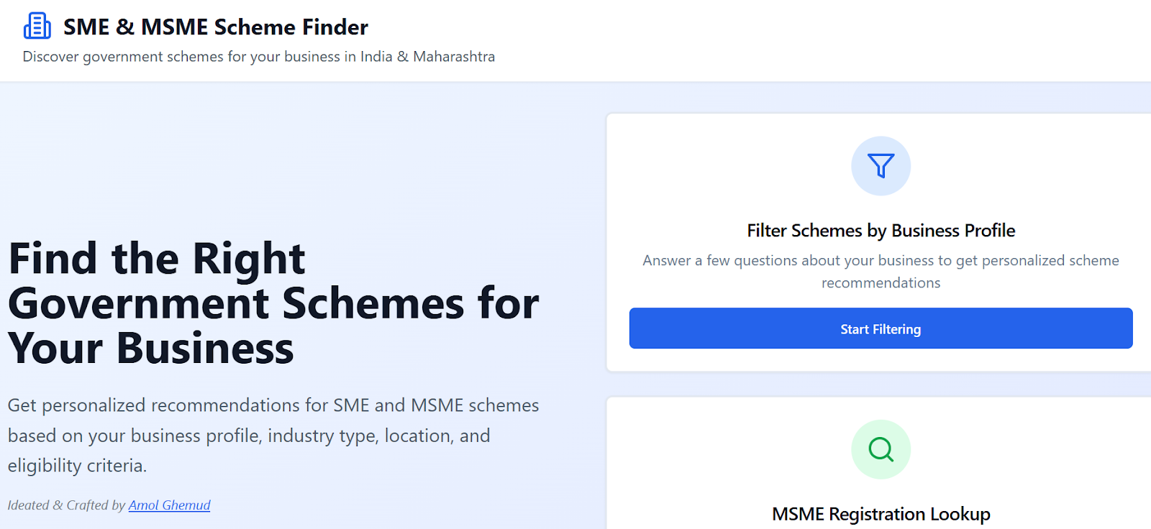Click the 'Your Business' headline line

(x=151, y=349)
